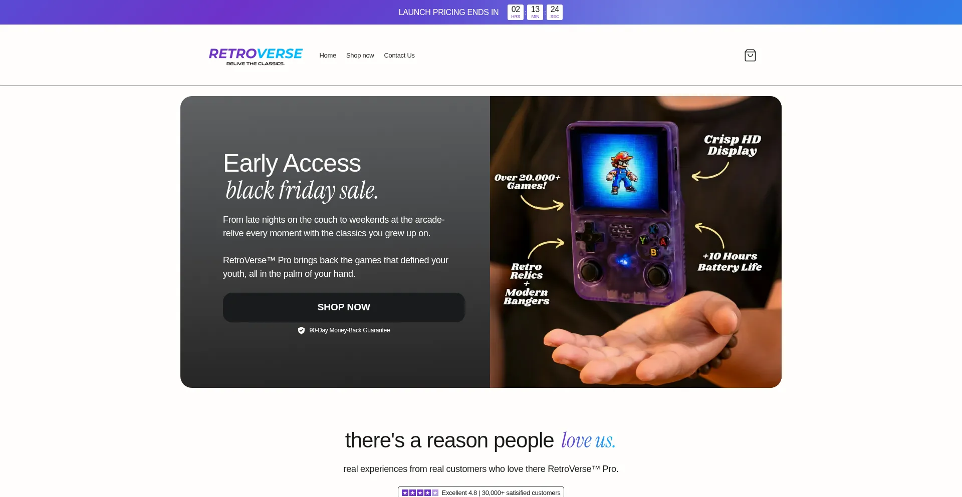Click the Over 20.000+ Games label
The height and width of the screenshot is (497, 962).
527,181
